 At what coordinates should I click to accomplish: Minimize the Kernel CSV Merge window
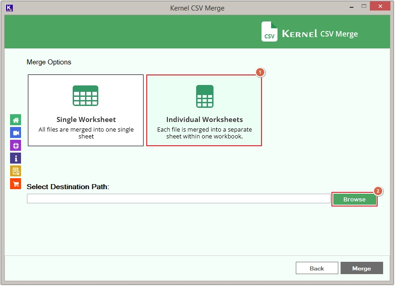[x=352, y=7]
